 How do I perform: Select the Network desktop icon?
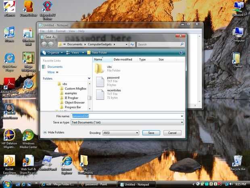click(x=238, y=8)
